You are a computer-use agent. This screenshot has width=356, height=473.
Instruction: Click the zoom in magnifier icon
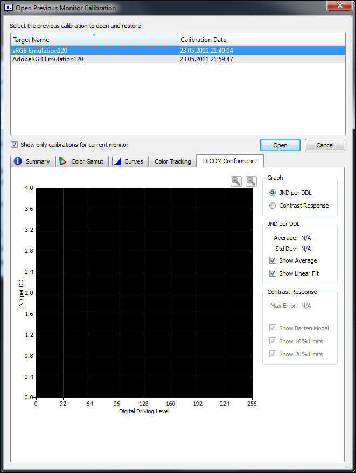(236, 181)
